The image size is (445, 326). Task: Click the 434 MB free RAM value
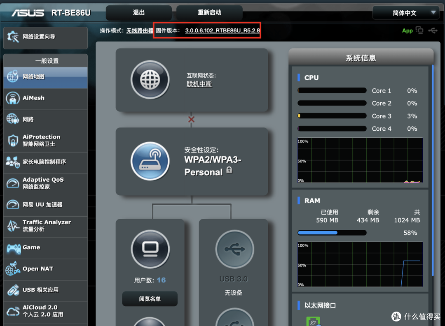(368, 220)
